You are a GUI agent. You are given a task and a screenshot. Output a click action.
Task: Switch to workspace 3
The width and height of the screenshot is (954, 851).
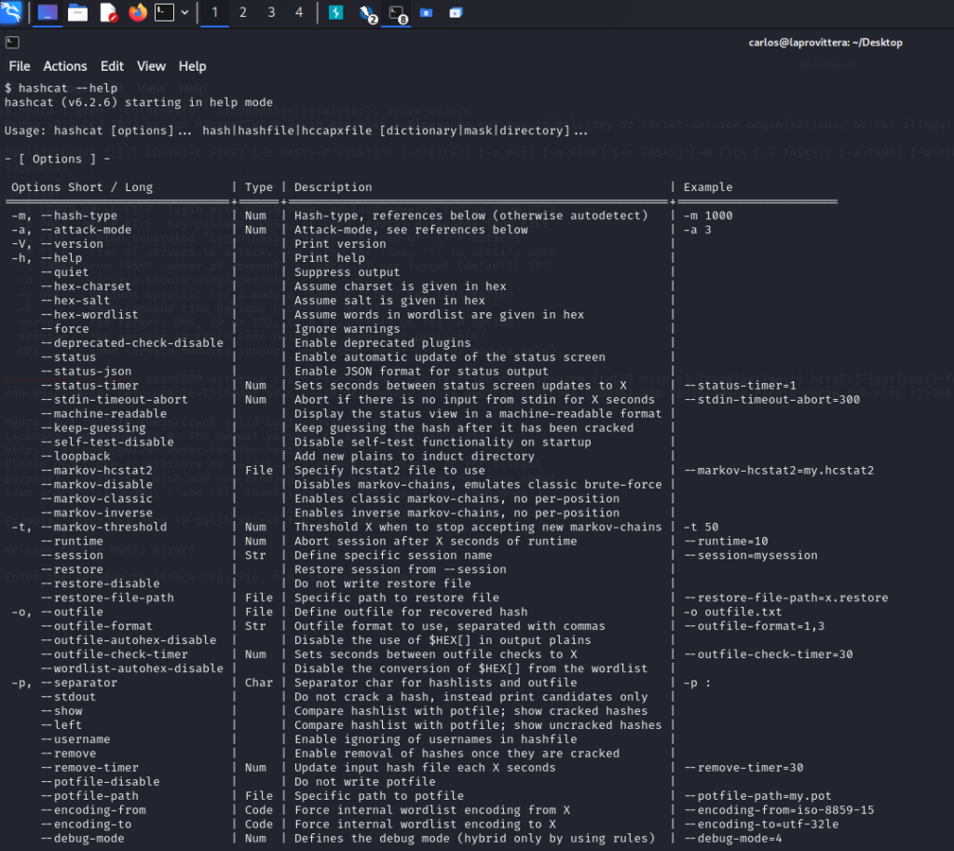tap(271, 13)
